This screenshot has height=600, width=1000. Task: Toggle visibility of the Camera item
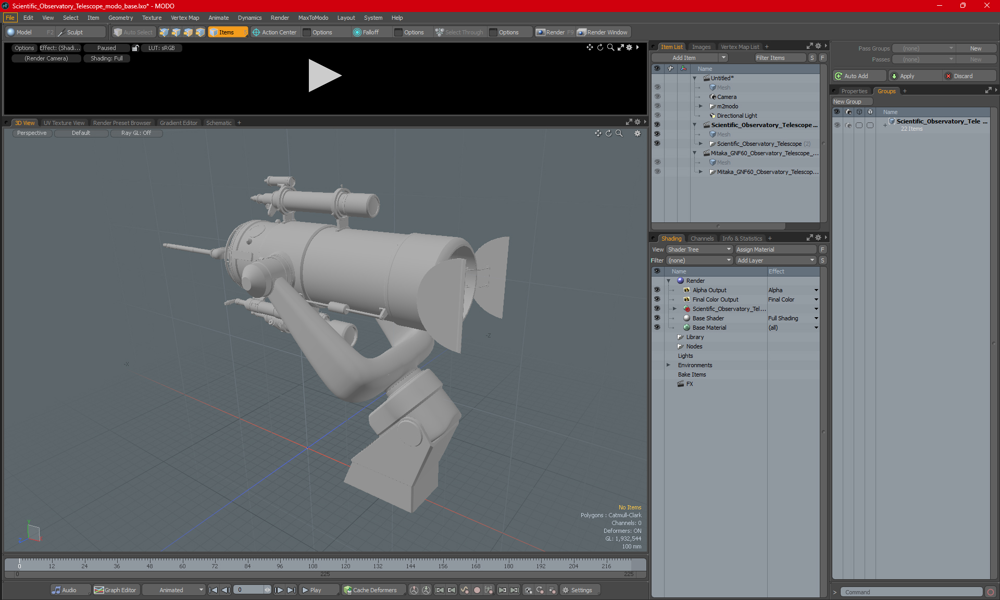point(657,97)
